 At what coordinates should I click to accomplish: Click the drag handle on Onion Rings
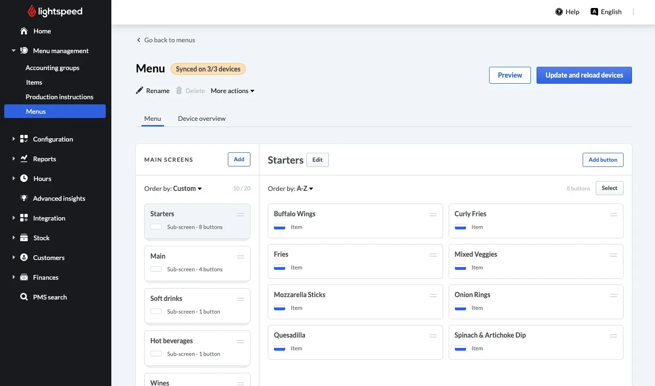(x=614, y=295)
